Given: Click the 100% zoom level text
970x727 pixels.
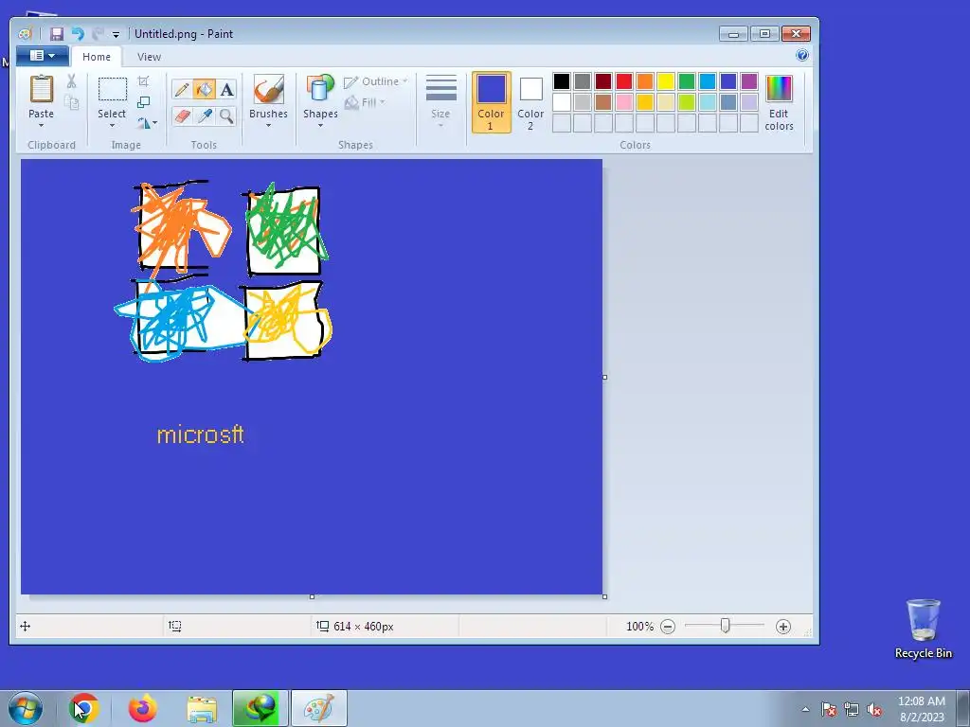Looking at the screenshot, I should tap(639, 627).
